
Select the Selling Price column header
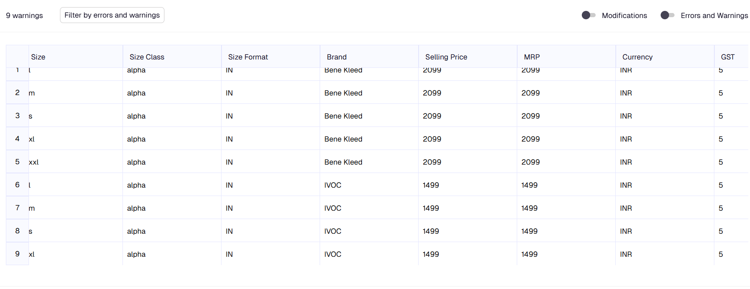[x=446, y=57]
